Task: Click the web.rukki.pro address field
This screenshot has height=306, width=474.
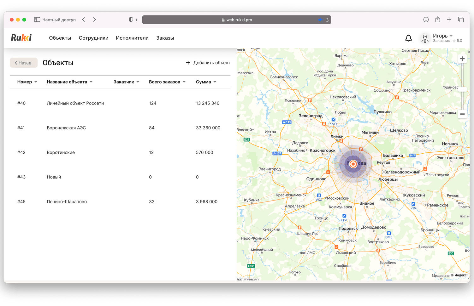Action: pos(237,20)
